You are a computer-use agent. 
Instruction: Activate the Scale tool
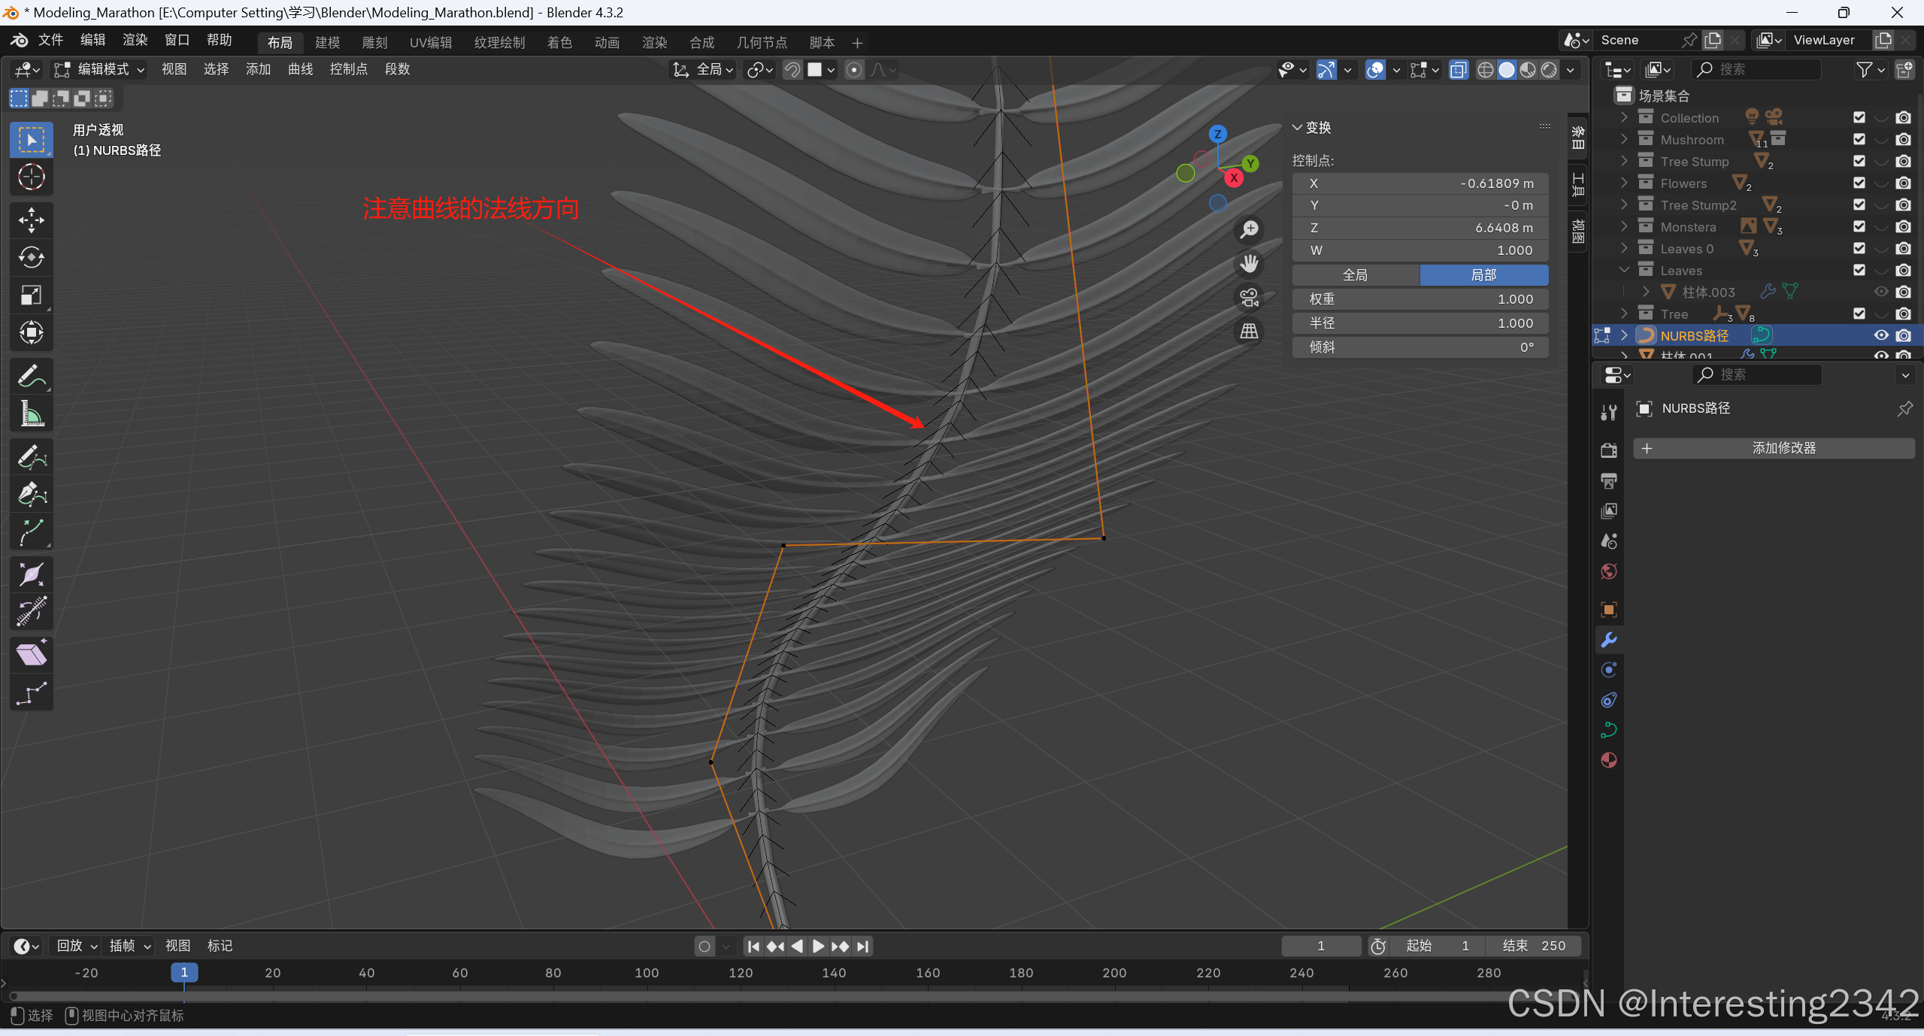[x=31, y=295]
